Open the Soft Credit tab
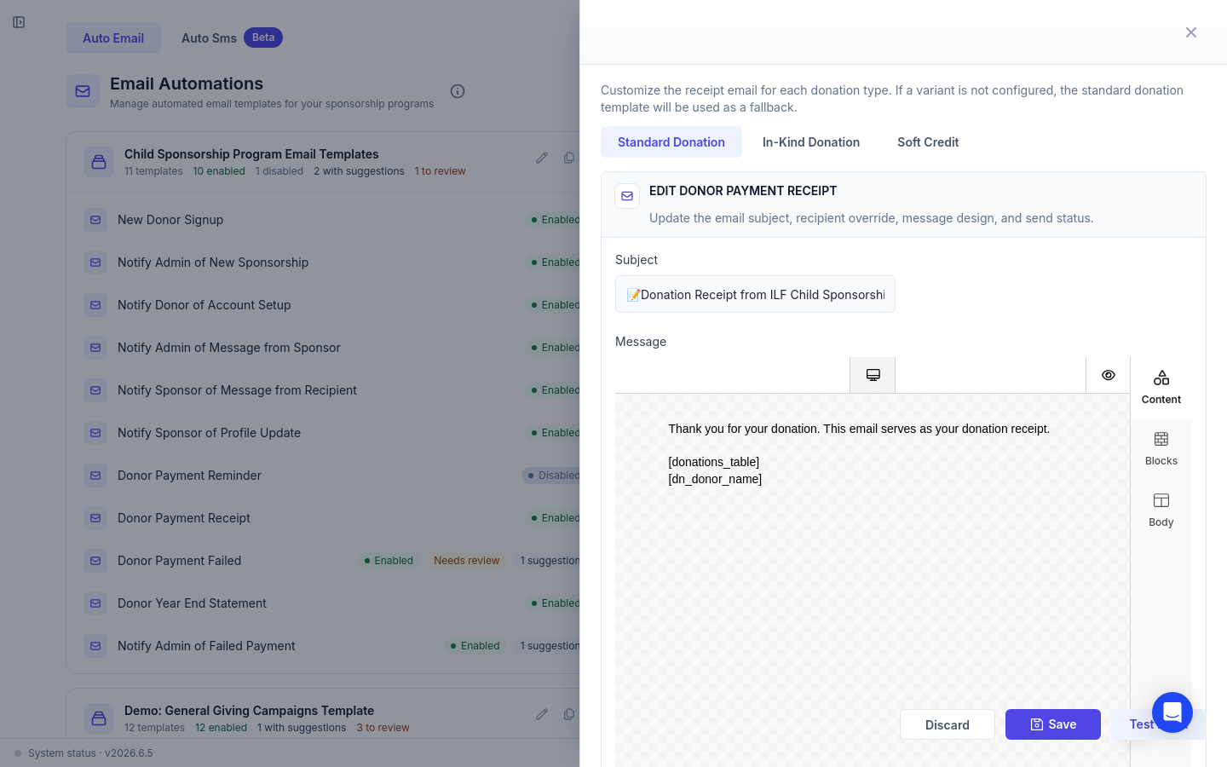 (928, 142)
